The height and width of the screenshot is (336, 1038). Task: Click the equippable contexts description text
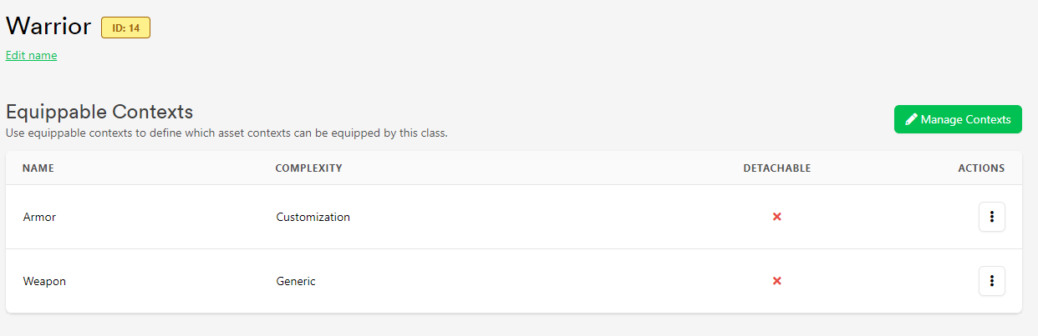tap(226, 133)
